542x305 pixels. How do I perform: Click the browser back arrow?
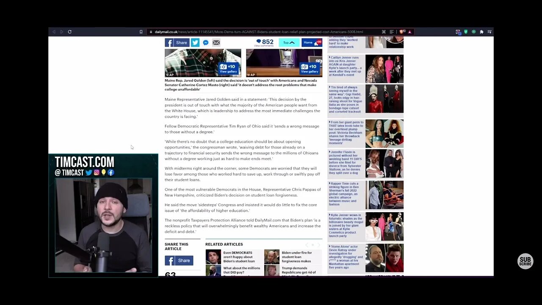[x=54, y=32]
